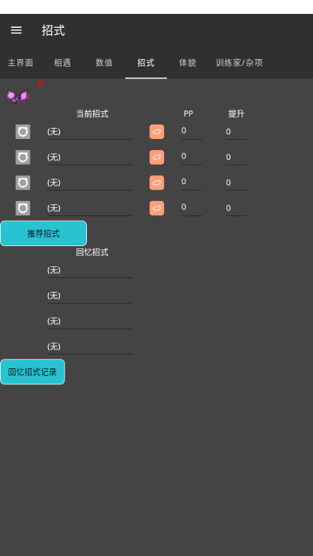Click the move type icon in fourth row
The width and height of the screenshot is (313, 556).
(23, 208)
